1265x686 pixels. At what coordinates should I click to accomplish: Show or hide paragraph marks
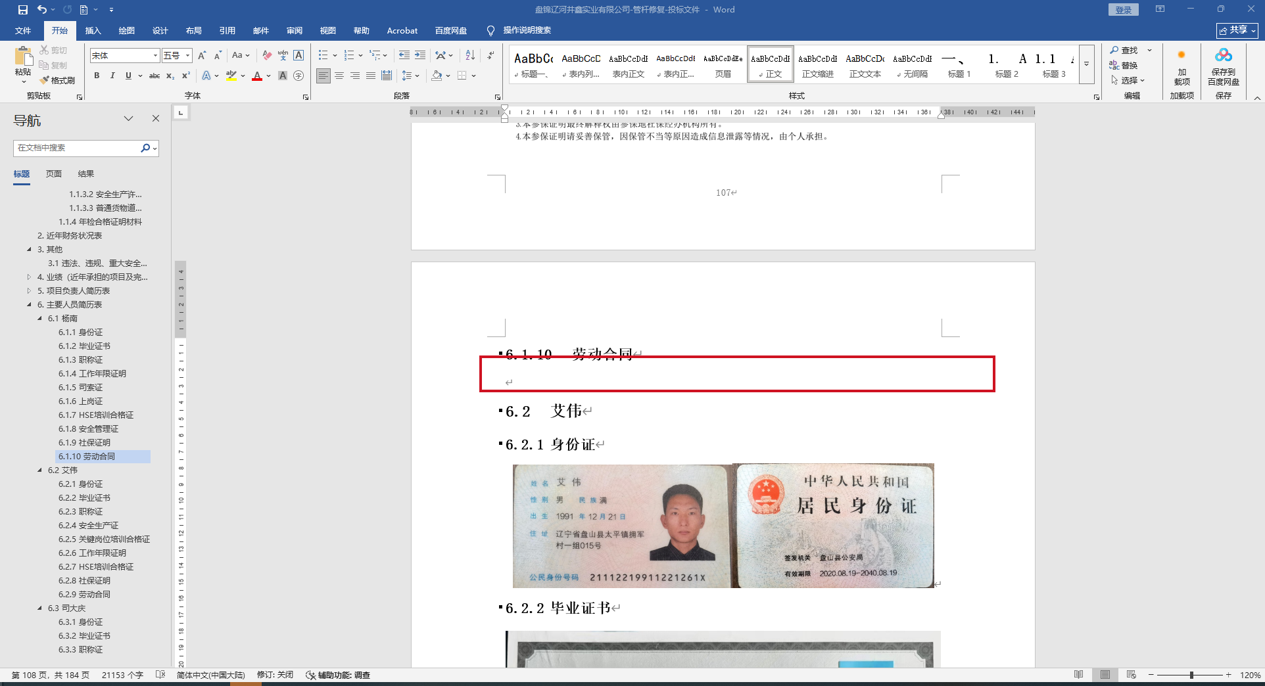point(490,56)
